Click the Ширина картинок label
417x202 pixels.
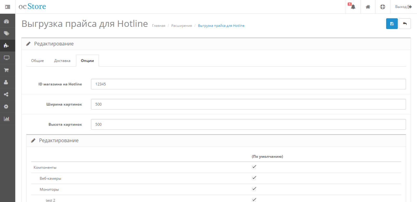click(64, 104)
